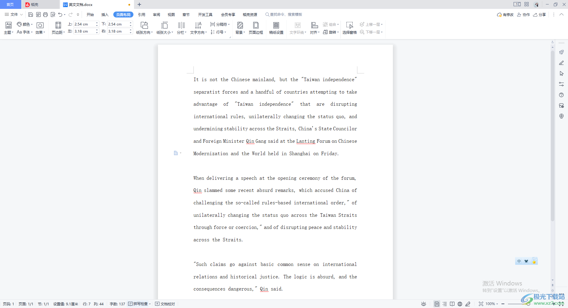The height and width of the screenshot is (308, 568).
Task: Toggle 文档校对 document proofing in status bar
Action: 165,304
